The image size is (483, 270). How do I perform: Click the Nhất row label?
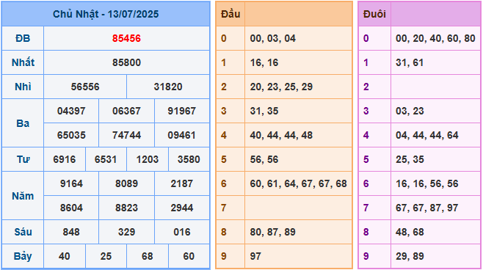[x=23, y=62]
